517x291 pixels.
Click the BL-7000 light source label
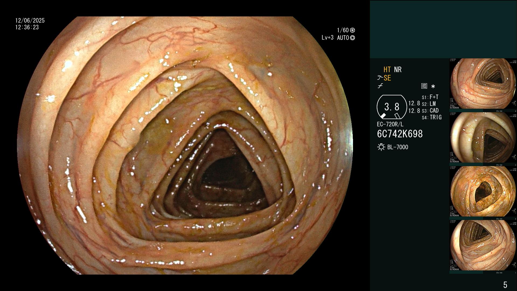pos(398,147)
